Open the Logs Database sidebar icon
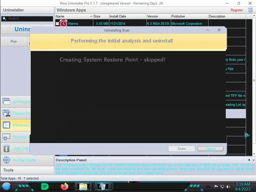Viewport: 256px width, 192px height. coord(6,148)
